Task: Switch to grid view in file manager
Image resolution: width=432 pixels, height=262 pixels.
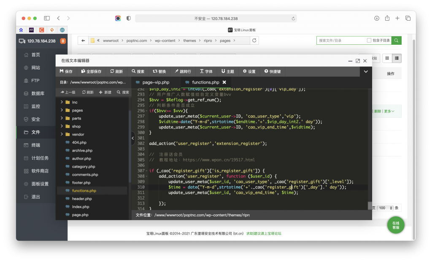Action: coord(386,58)
